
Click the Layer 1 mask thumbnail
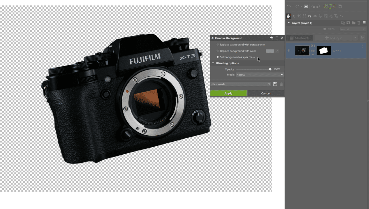323,50
